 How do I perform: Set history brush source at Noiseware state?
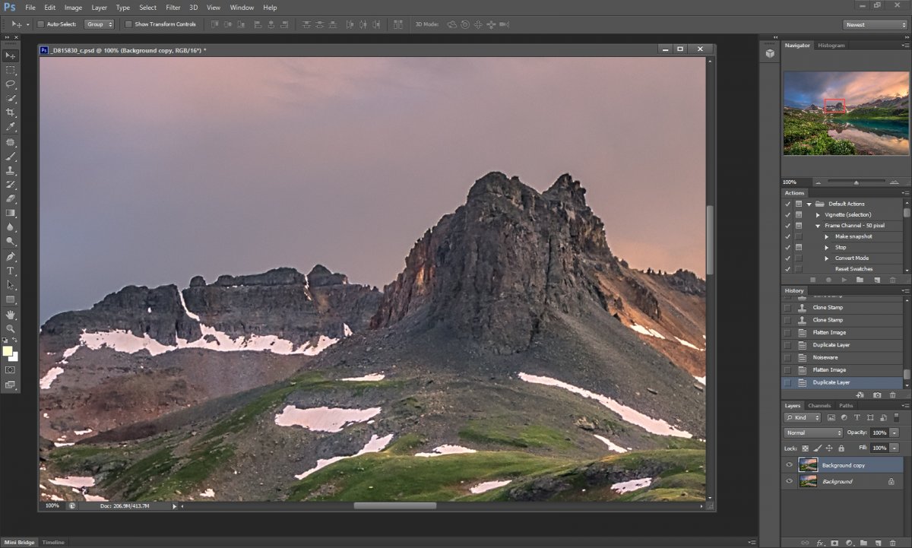[x=787, y=357]
